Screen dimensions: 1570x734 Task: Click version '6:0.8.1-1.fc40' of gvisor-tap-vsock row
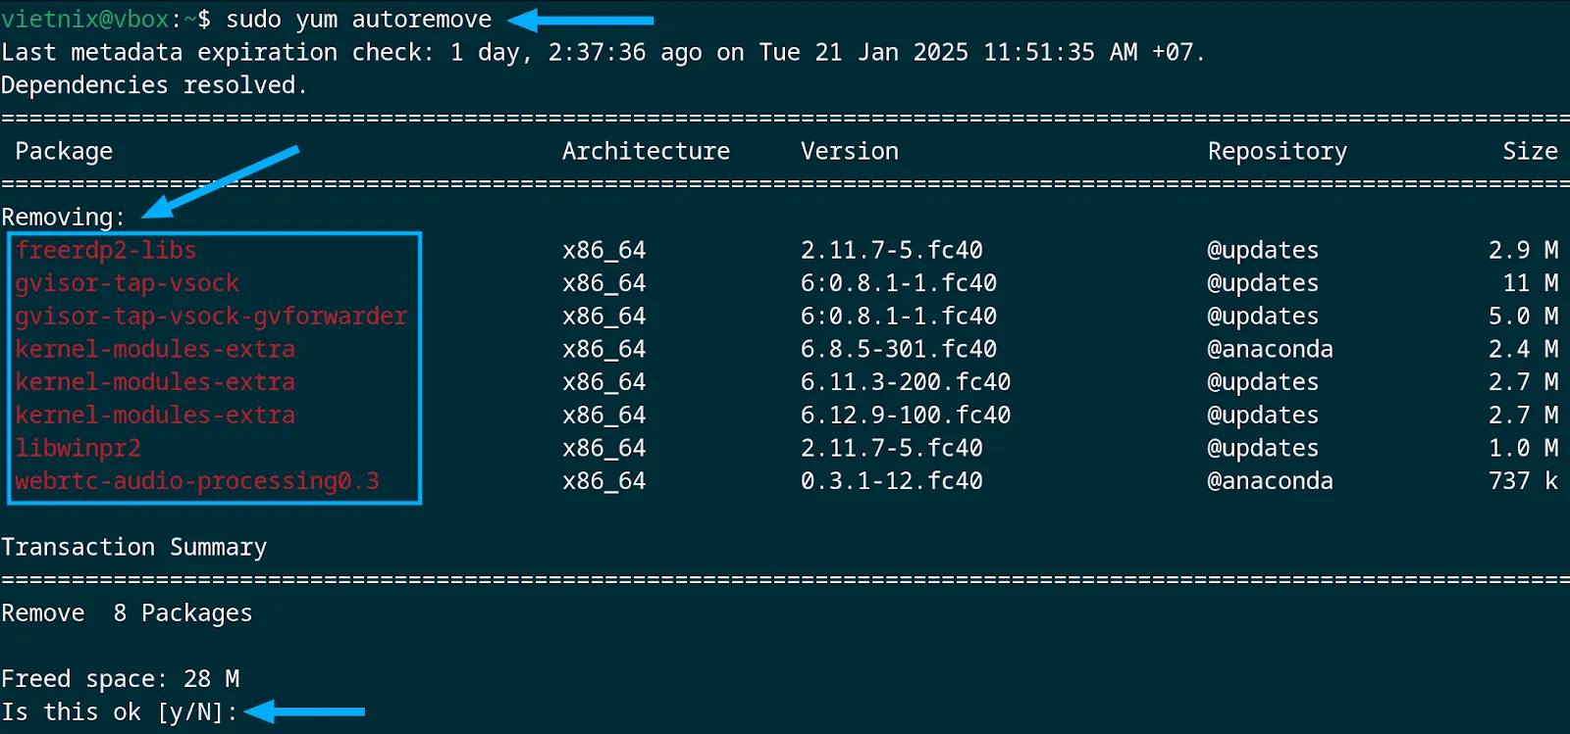click(899, 283)
